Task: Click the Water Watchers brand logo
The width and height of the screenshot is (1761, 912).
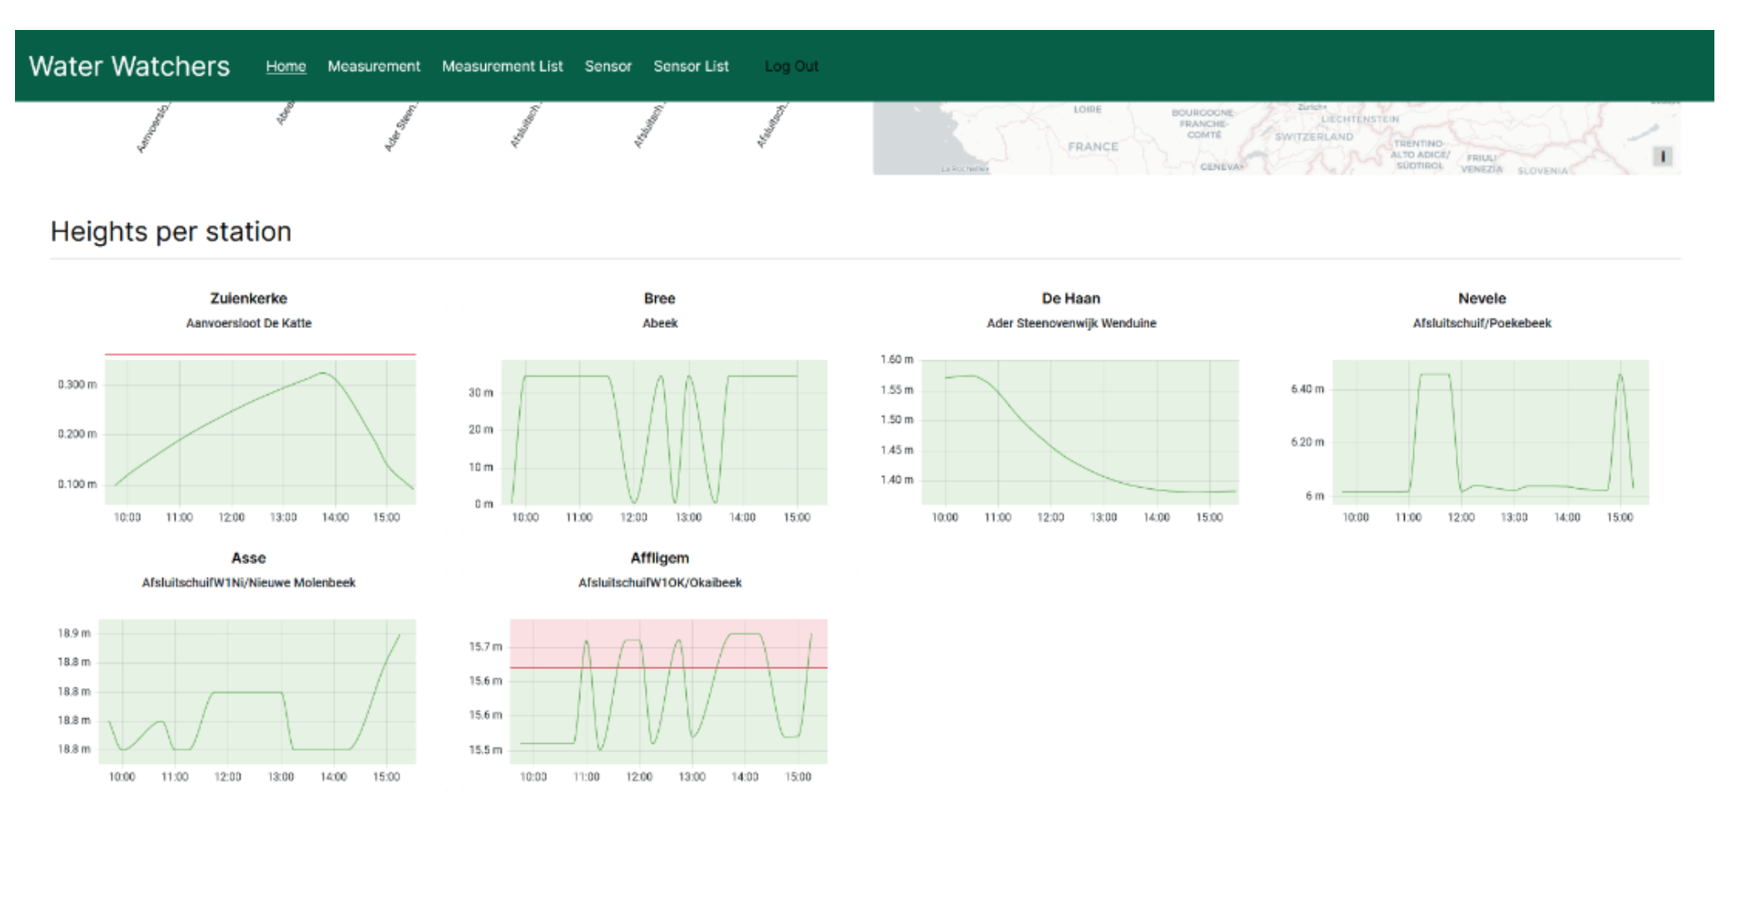Action: tap(129, 66)
